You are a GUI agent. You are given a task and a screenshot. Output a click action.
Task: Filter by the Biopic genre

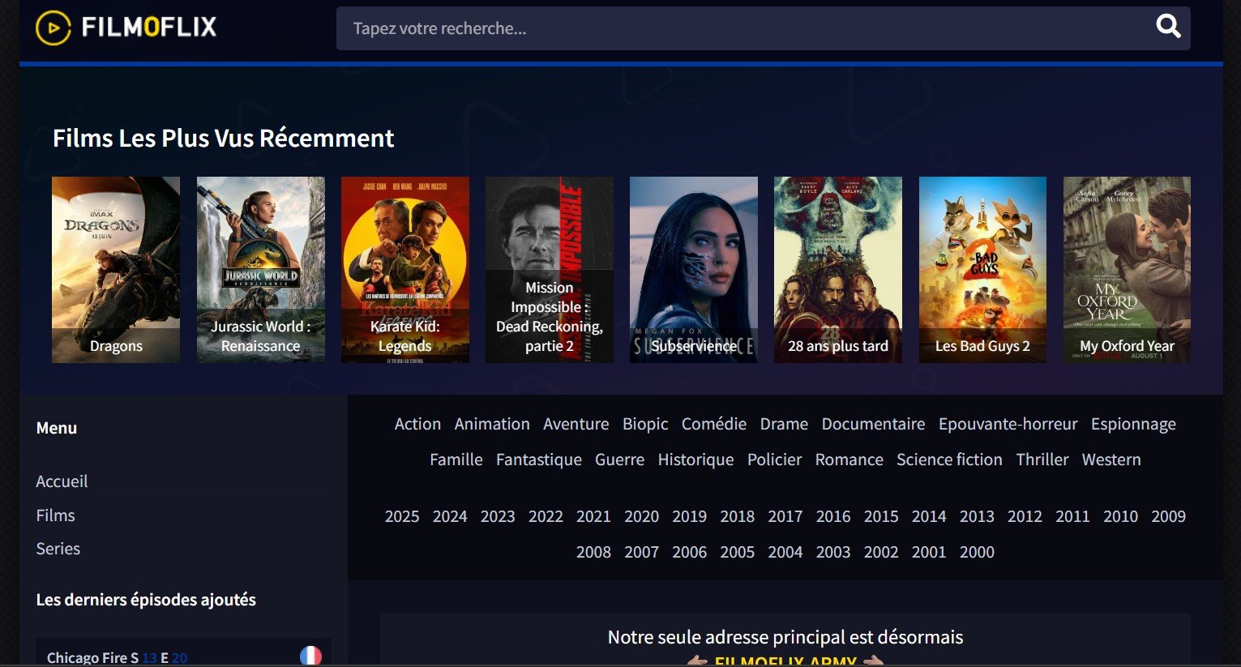(645, 424)
